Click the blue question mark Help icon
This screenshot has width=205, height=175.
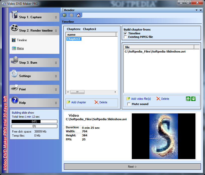click(x=15, y=100)
